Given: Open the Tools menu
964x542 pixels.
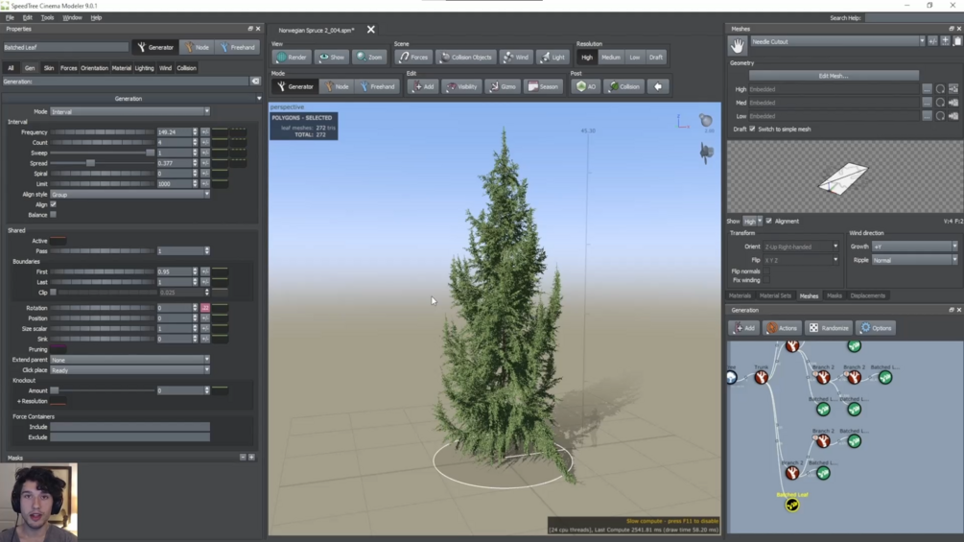Looking at the screenshot, I should pyautogui.click(x=47, y=18).
